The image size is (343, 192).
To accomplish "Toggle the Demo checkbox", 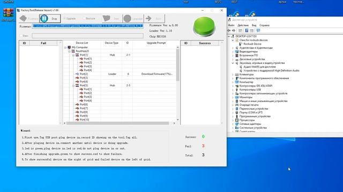I will coord(21,36).
